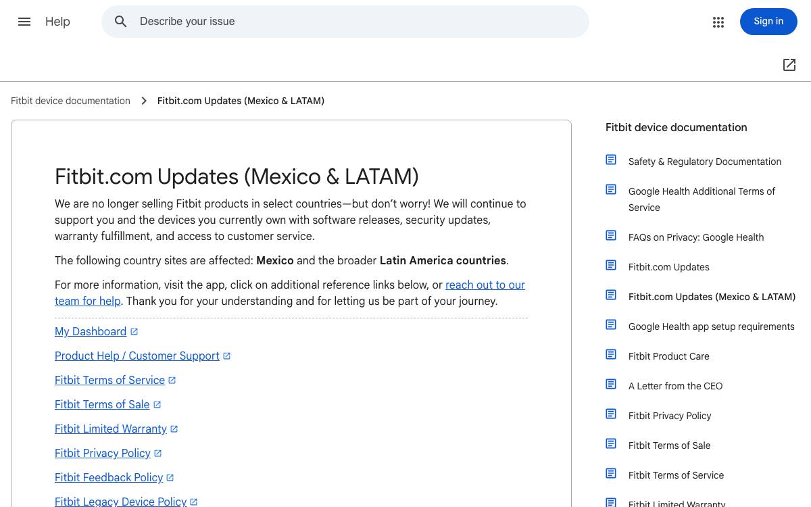The height and width of the screenshot is (507, 811).
Task: Click document icon beside Fitbit.com Updates (Mexico & LATAM)
Action: tap(611, 295)
